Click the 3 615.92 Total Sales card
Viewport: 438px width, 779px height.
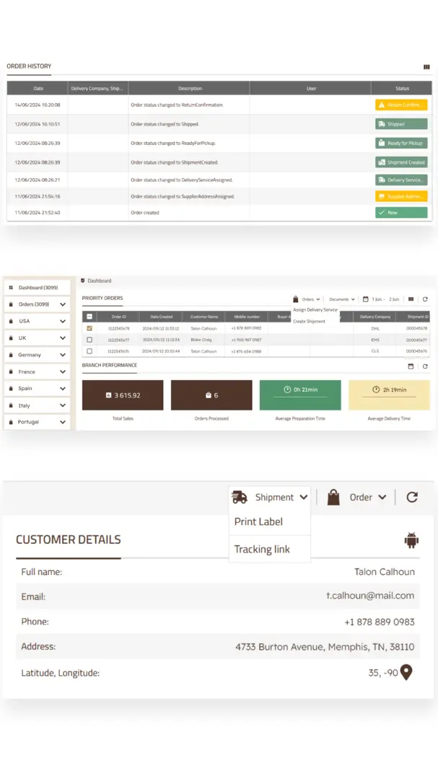(x=123, y=395)
